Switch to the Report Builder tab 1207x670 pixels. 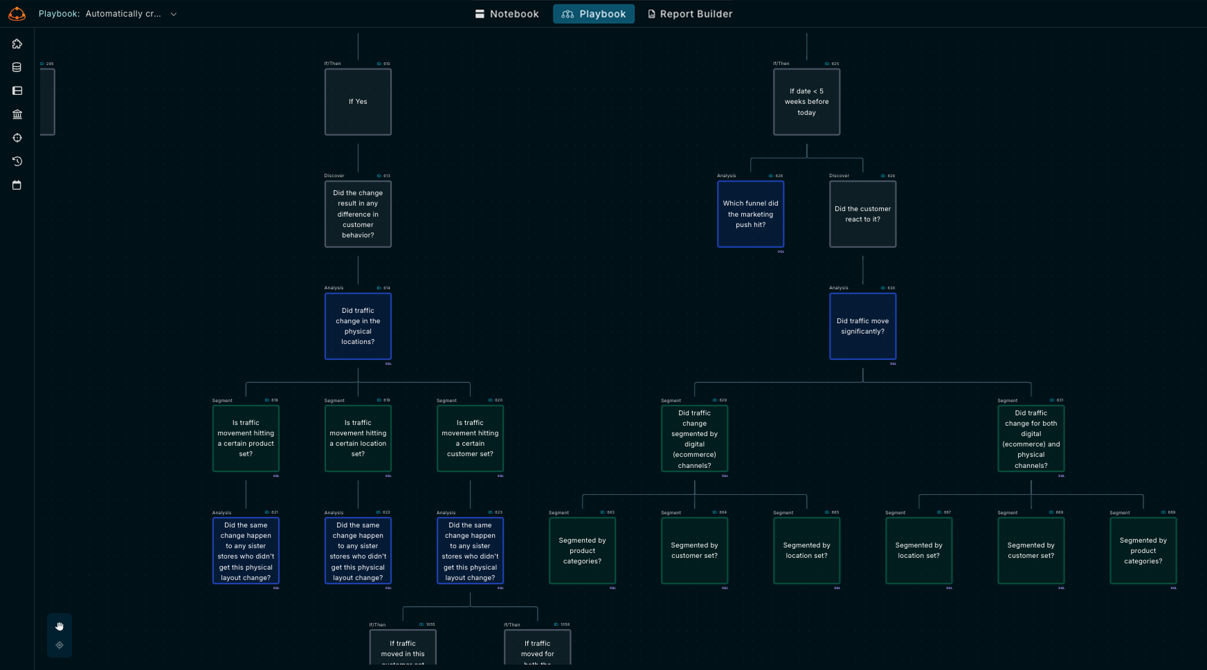pos(689,14)
